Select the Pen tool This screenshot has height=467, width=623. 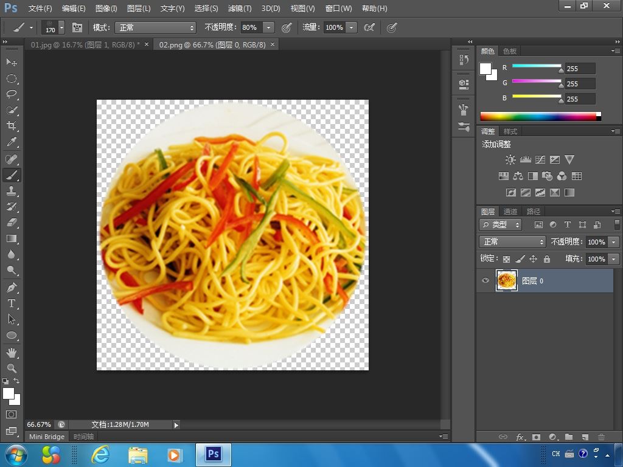(x=12, y=288)
